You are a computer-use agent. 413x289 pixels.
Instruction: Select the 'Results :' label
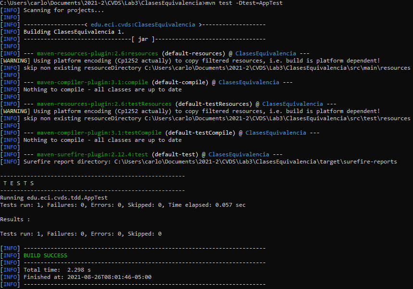click(15, 219)
